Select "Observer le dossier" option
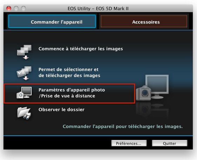The width and height of the screenshot is (197, 160). tap(61, 110)
